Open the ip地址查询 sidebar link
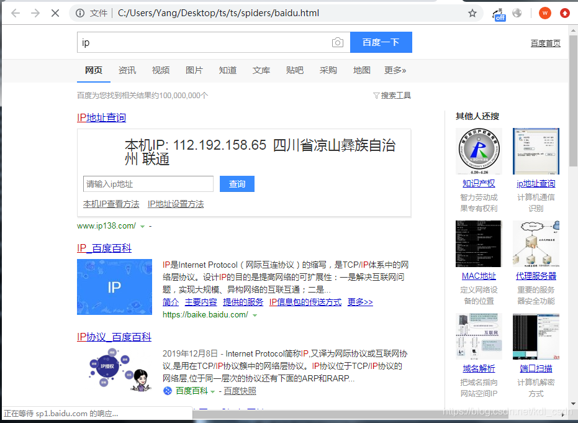 click(536, 183)
